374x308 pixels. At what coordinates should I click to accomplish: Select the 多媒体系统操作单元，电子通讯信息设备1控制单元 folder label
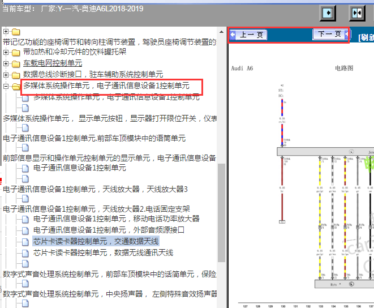coord(106,85)
